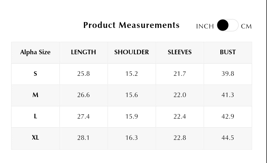The width and height of the screenshot is (267, 163).
Task: Select the L size row label
Action: (x=35, y=116)
